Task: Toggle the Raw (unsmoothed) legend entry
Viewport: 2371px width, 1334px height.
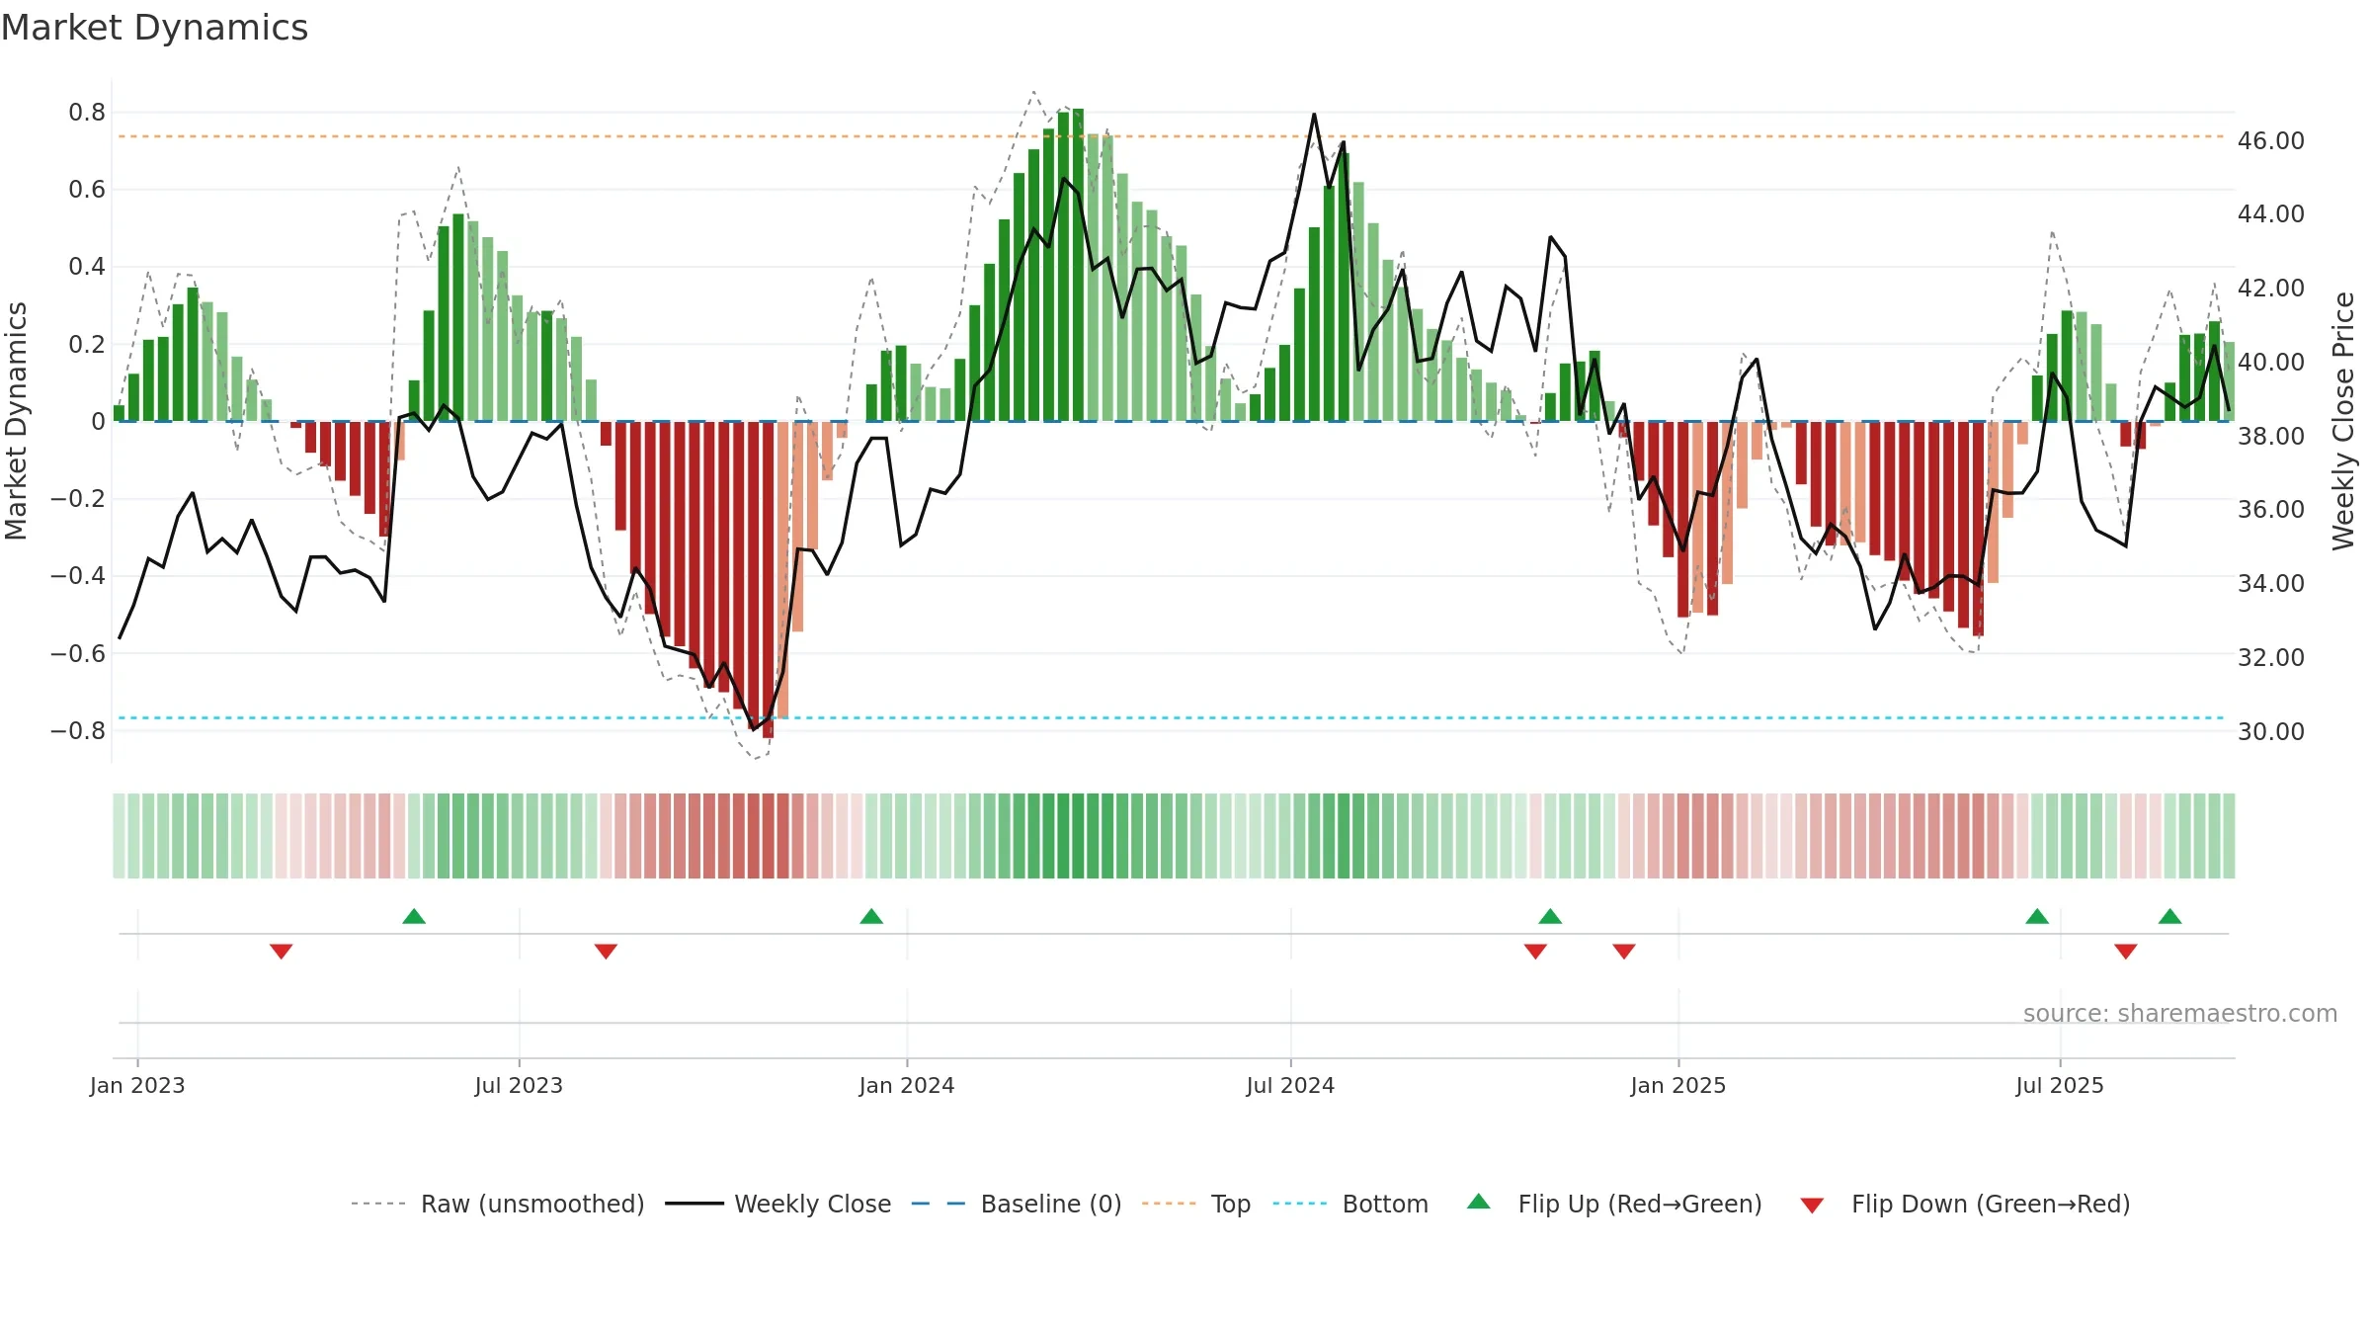Action: pyautogui.click(x=497, y=1204)
